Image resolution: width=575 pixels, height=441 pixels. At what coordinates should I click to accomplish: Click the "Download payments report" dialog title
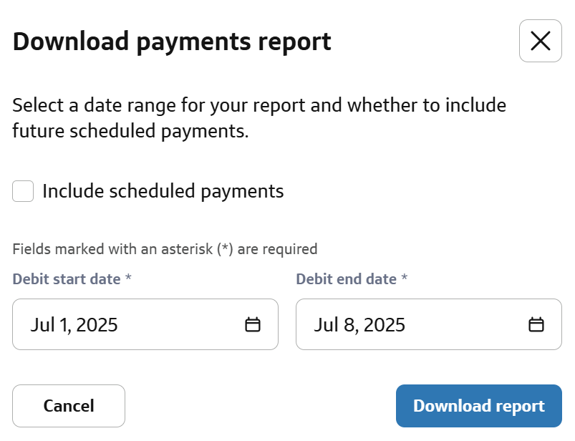click(x=172, y=42)
